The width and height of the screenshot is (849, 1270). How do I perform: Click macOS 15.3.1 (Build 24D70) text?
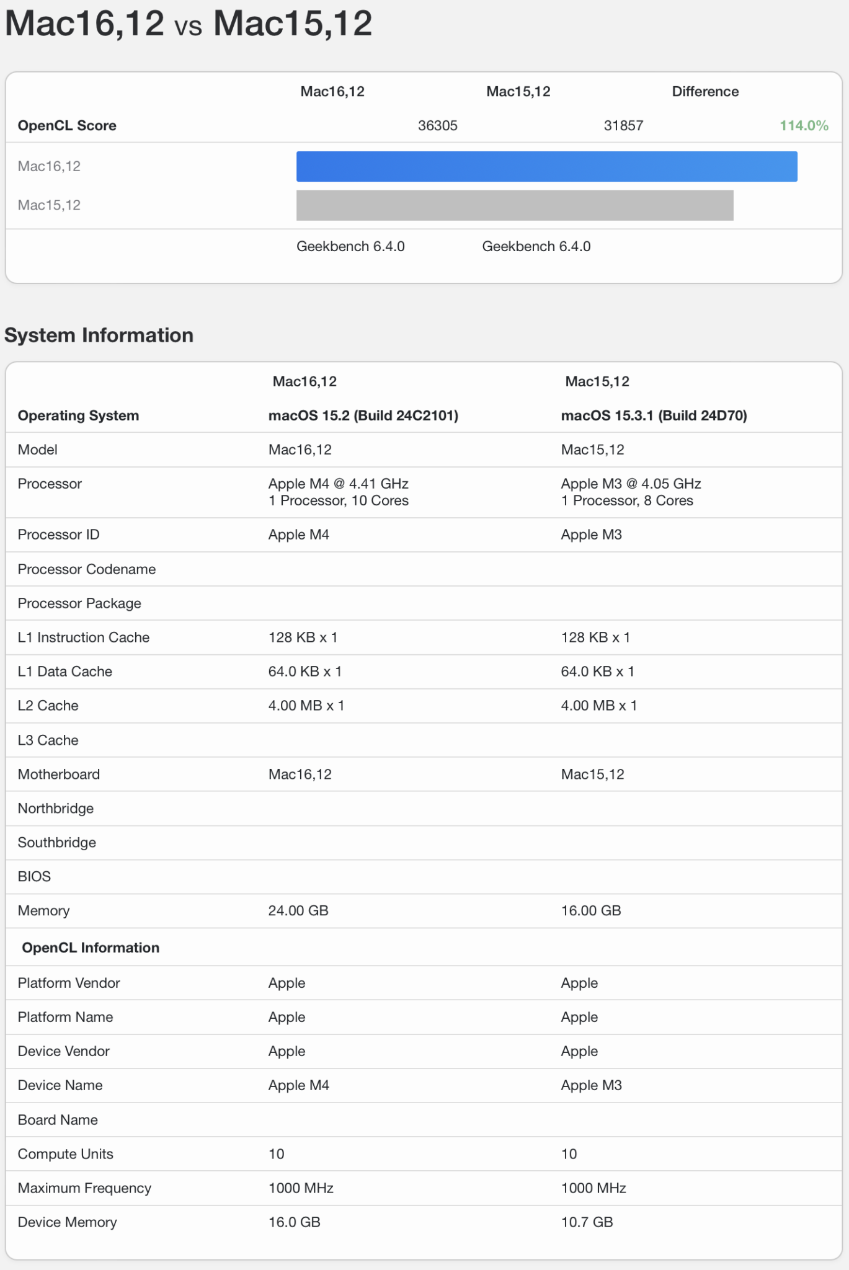[x=654, y=415]
